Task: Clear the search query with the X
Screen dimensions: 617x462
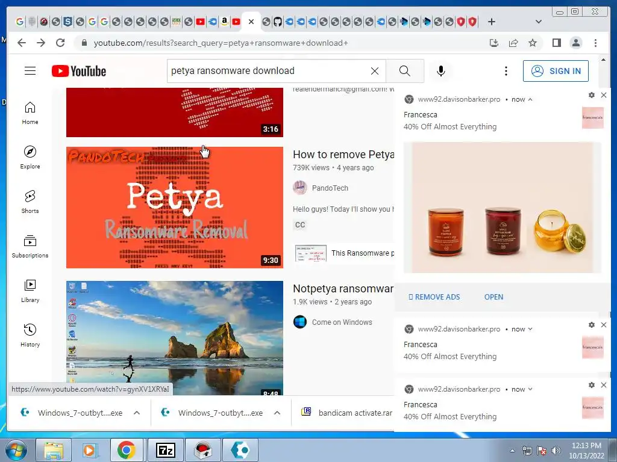Action: pyautogui.click(x=375, y=71)
